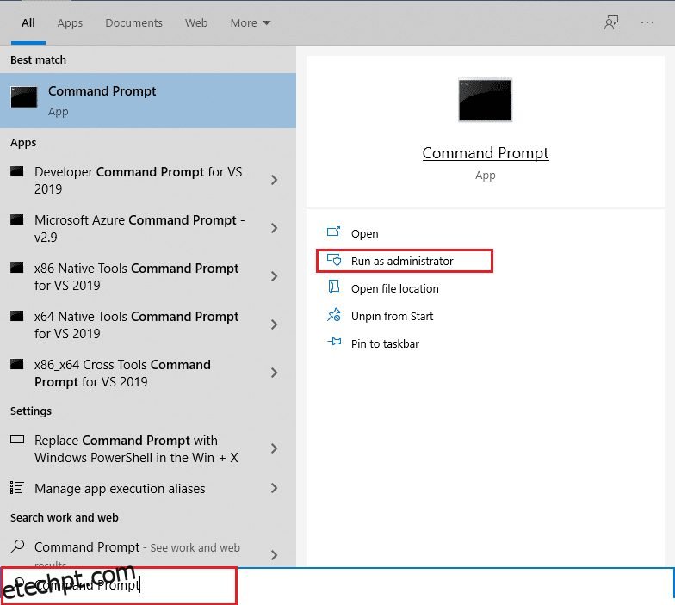Click the Open file location icon

334,287
